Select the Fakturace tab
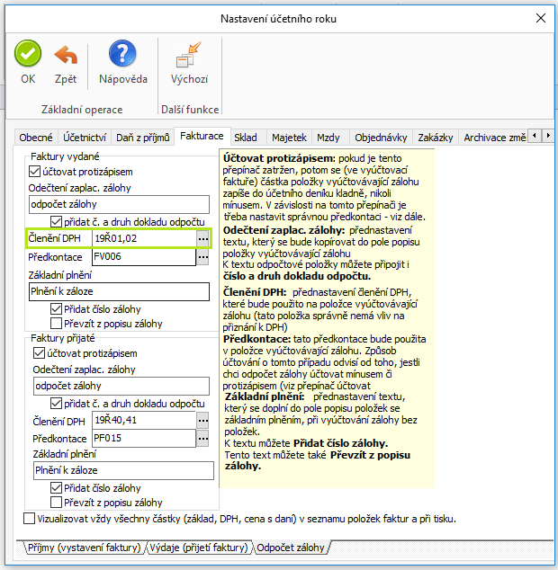The height and width of the screenshot is (570, 558). point(202,136)
